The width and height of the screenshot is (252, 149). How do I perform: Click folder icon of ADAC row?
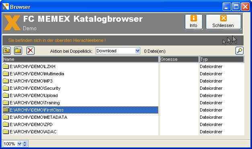(6, 132)
